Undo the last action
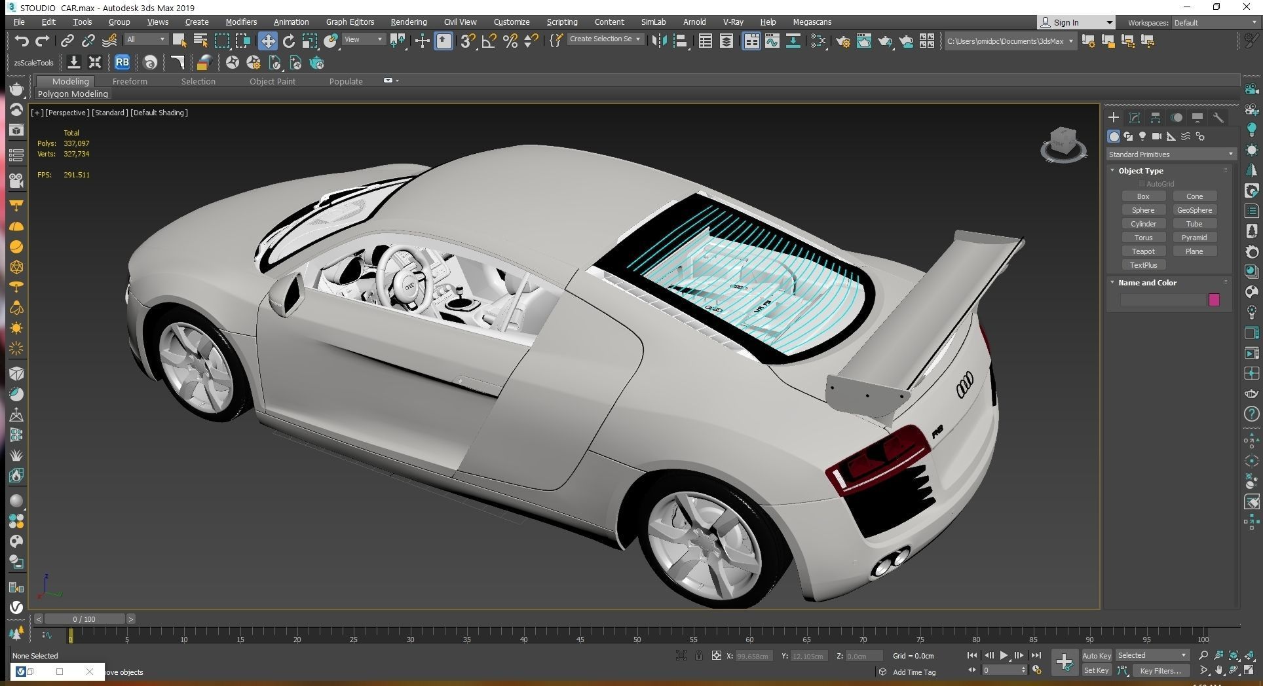This screenshot has height=686, width=1263. [x=22, y=41]
